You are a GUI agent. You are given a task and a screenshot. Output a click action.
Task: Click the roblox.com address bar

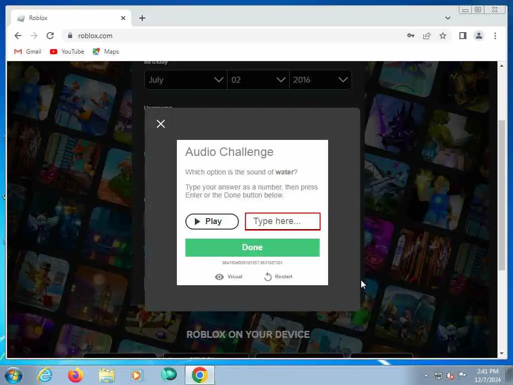pyautogui.click(x=235, y=36)
